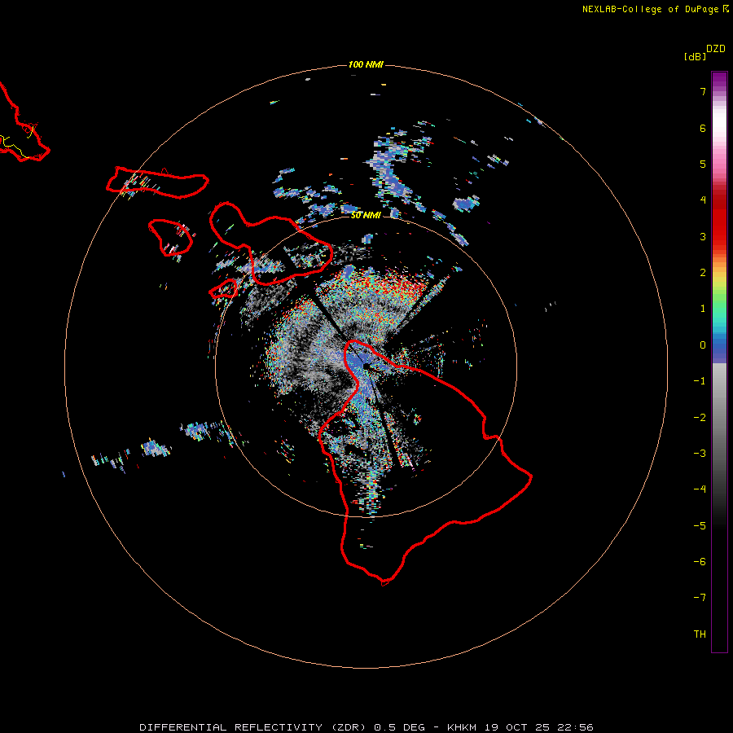This screenshot has width=733, height=733.
Task: Click the 0 value on the color scale
Action: click(x=703, y=345)
